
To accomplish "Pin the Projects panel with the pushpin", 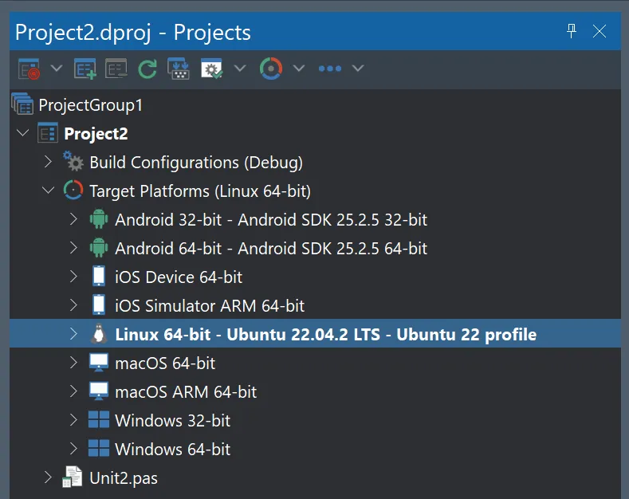I will (572, 31).
